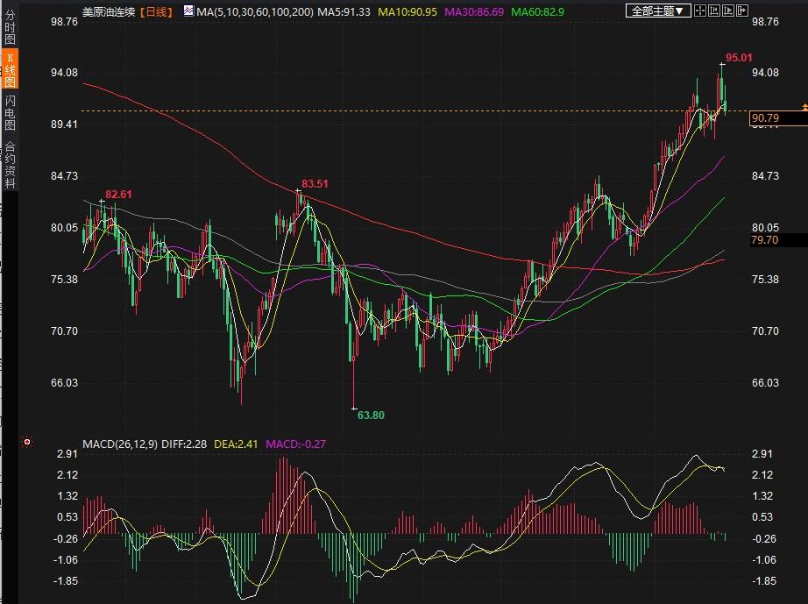Click the 90.79 current price tag

point(765,118)
